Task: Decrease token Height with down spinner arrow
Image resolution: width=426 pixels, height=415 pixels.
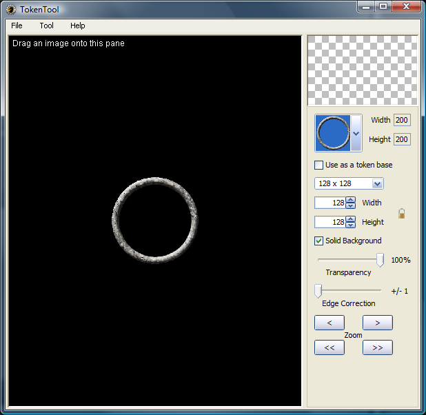Action: 351,225
